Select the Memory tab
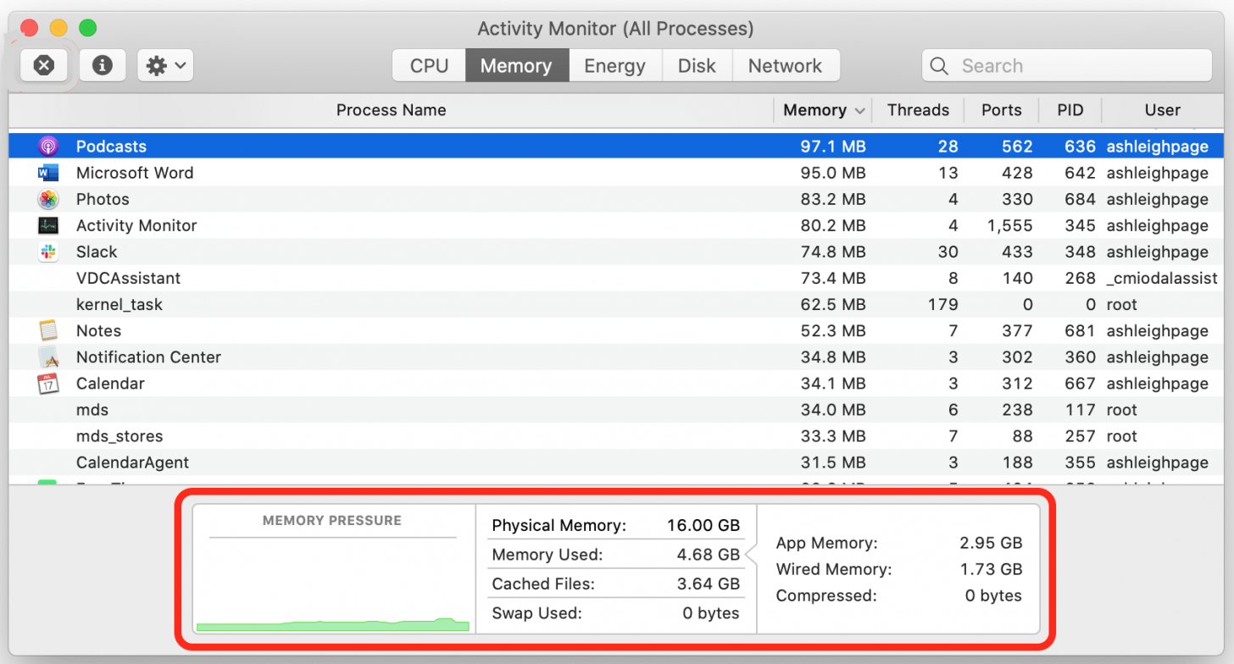 (x=516, y=66)
